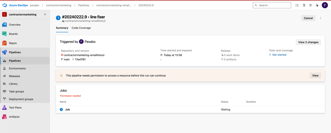Click the Pexabo avatar in Triggered by
The image size is (331, 133).
click(81, 42)
